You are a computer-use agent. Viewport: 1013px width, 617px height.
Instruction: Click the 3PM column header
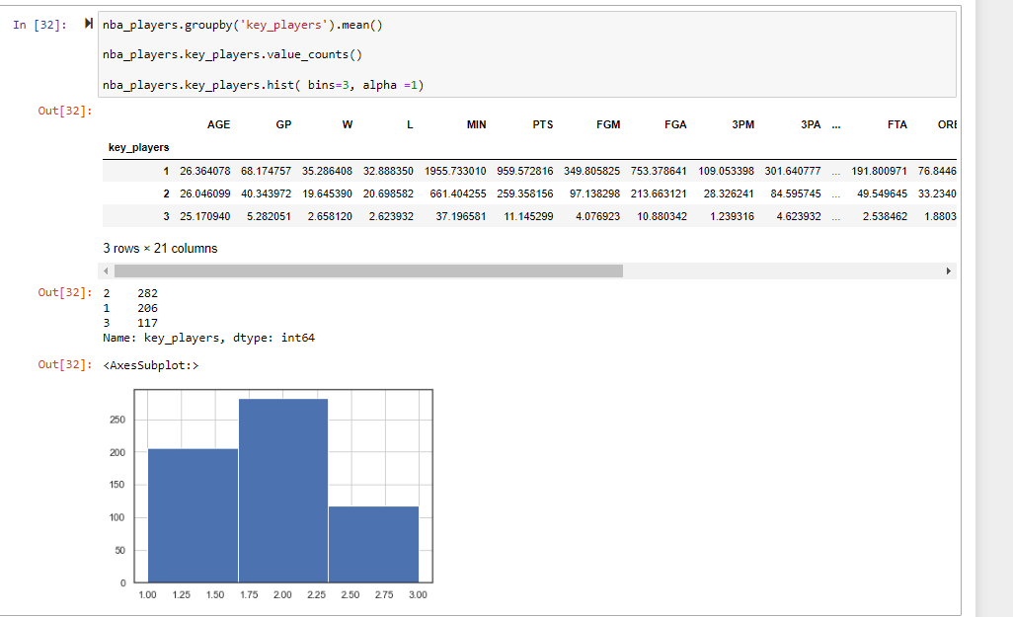[x=742, y=124]
